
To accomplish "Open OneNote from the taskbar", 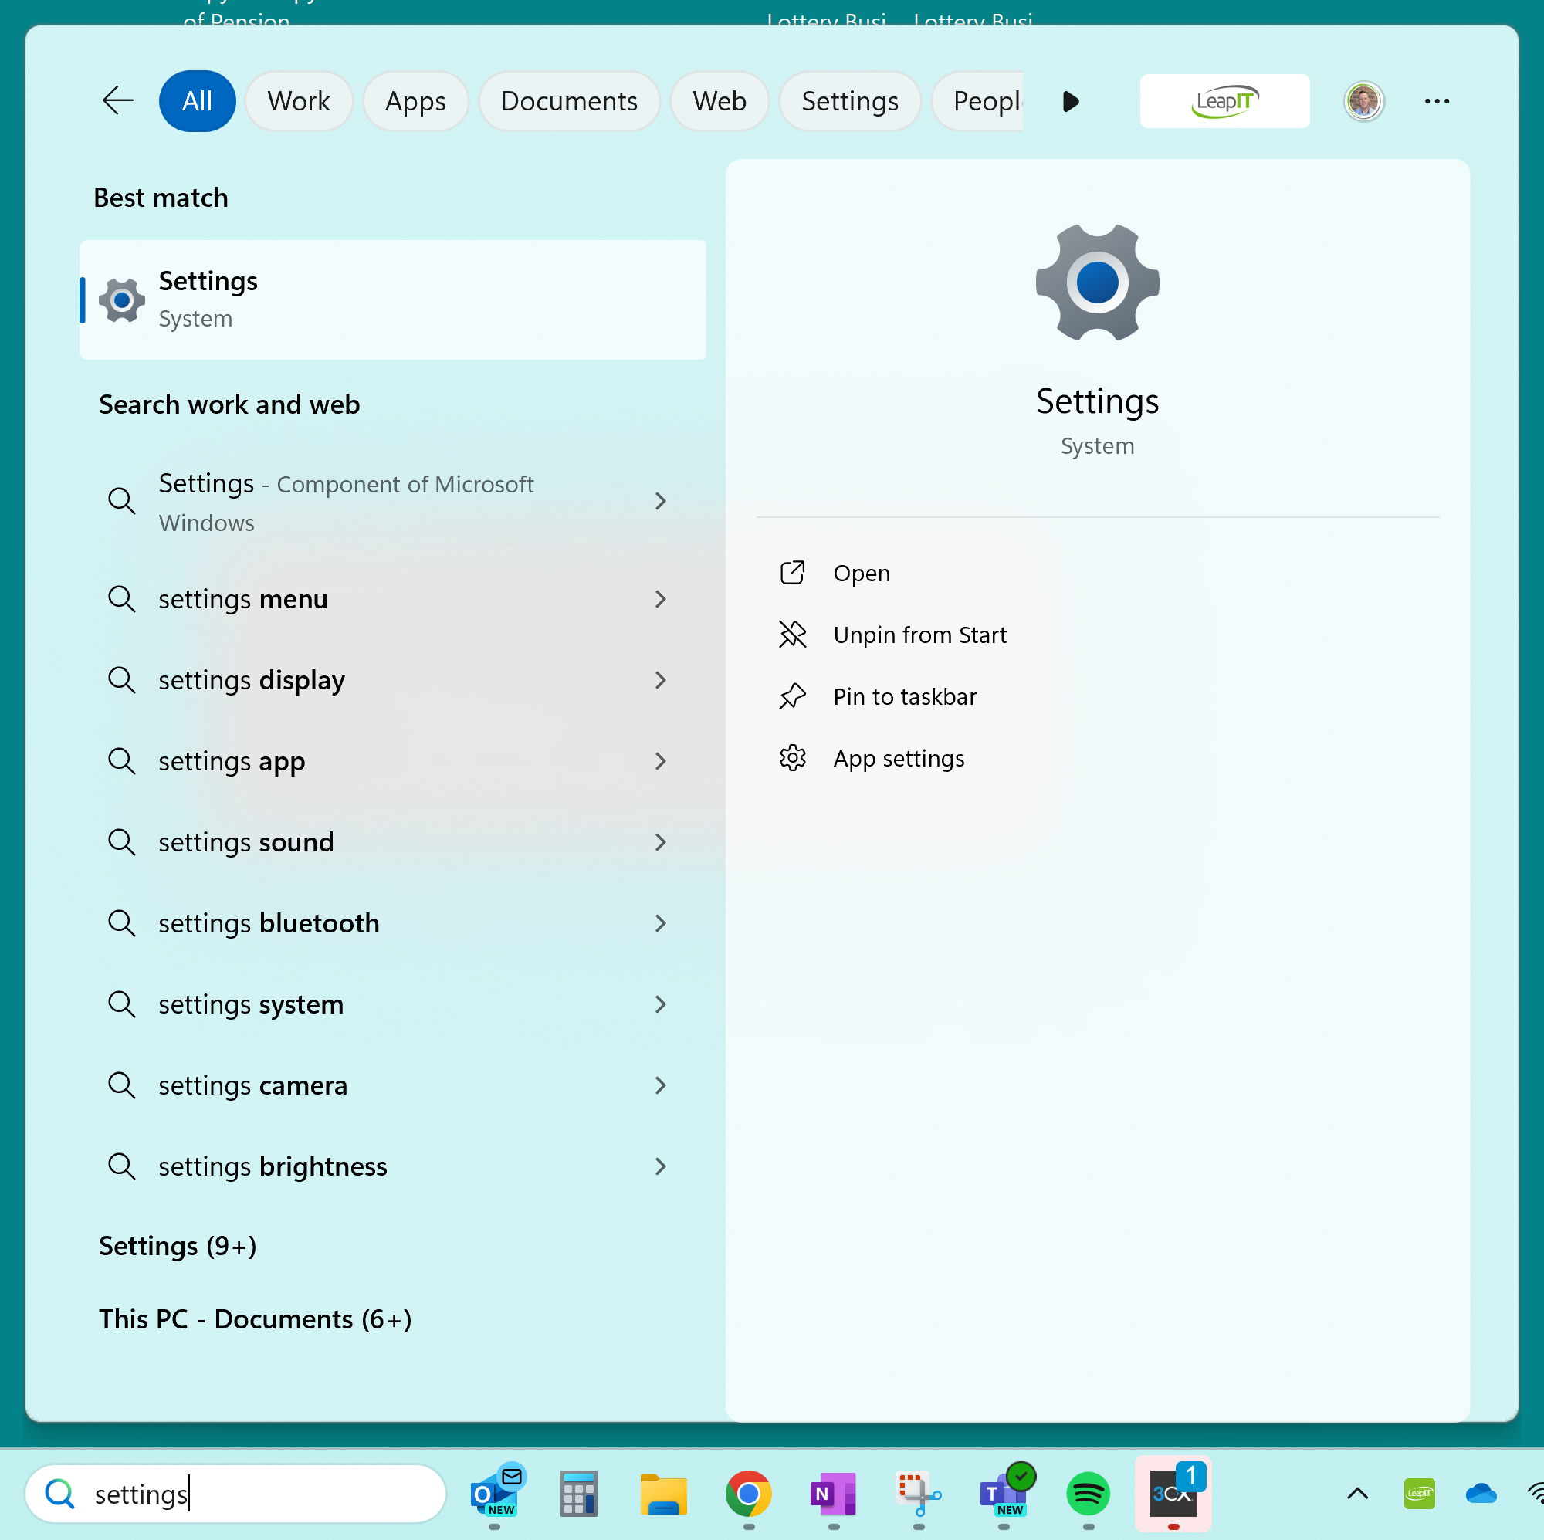I will click(x=833, y=1494).
